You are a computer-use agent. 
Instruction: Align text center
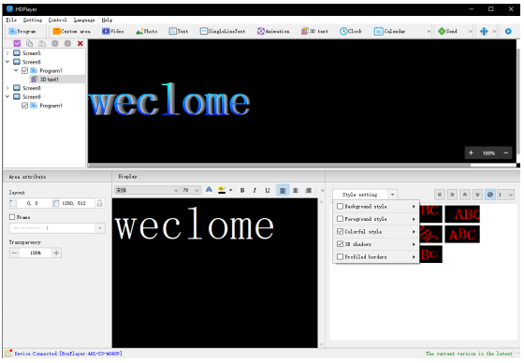tap(296, 191)
